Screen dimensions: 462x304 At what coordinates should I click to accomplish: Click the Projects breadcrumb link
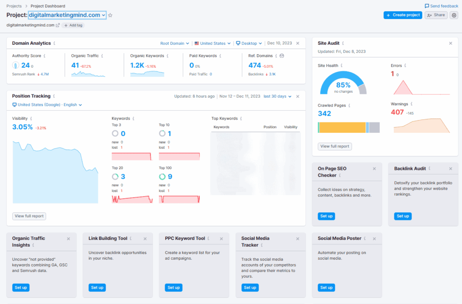point(14,6)
